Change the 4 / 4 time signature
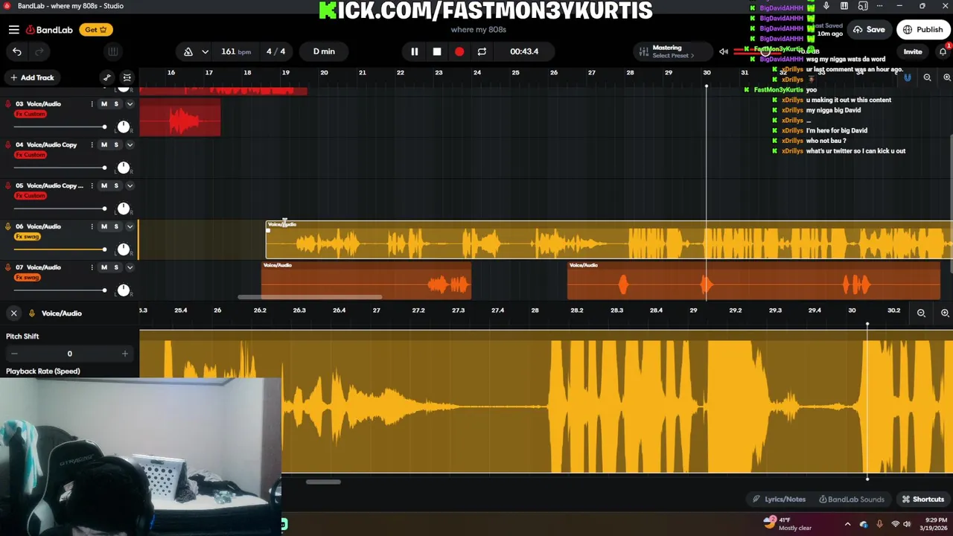The height and width of the screenshot is (536, 953). [275, 51]
